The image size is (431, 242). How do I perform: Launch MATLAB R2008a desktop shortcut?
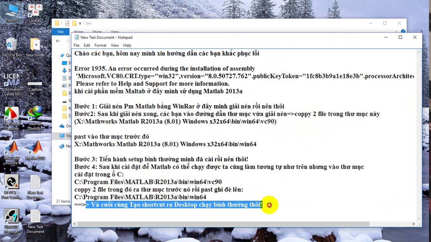point(11,153)
